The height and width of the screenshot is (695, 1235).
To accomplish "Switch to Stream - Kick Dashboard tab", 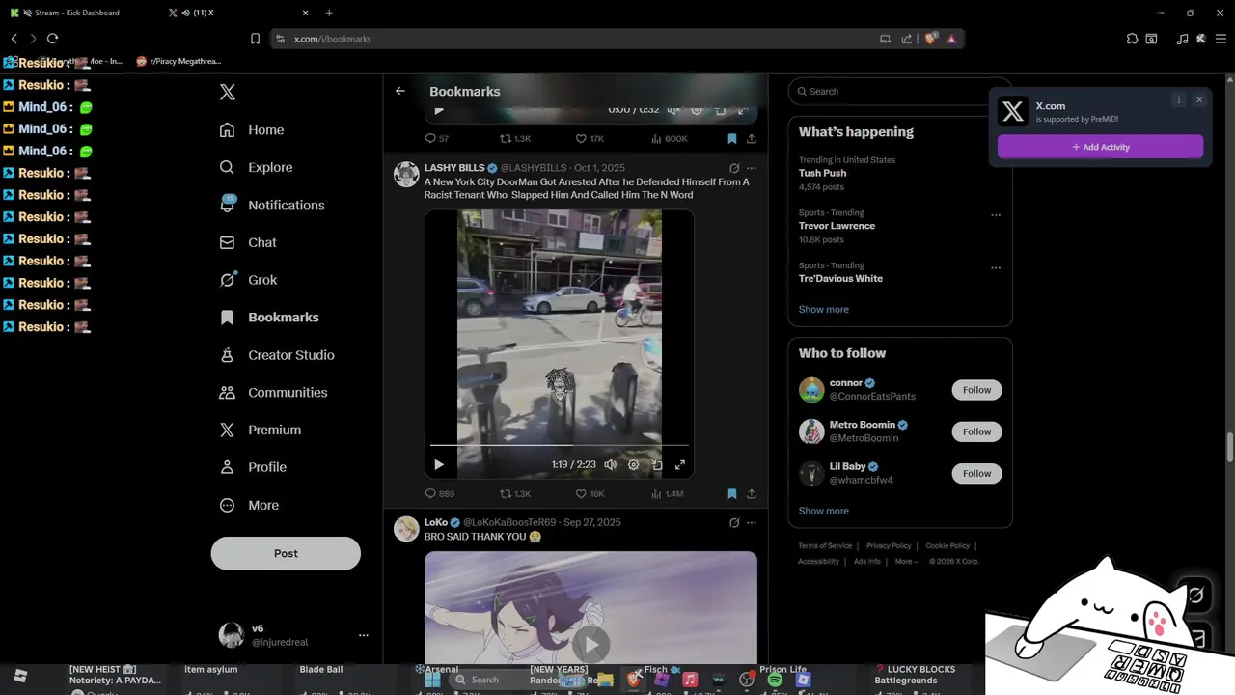I will (x=76, y=13).
